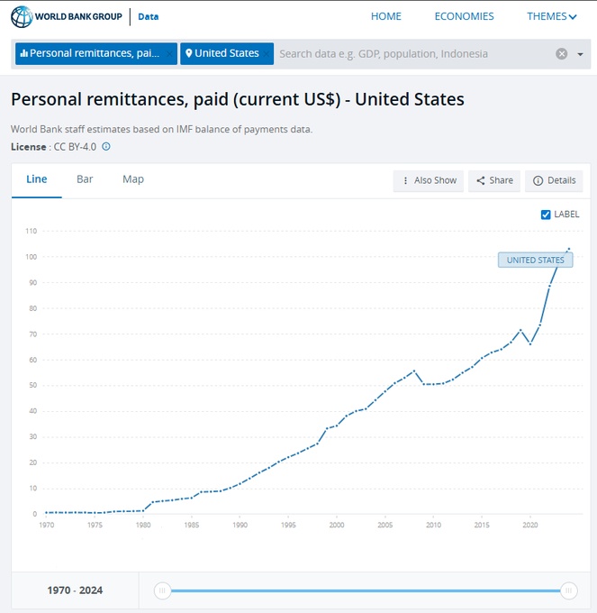The height and width of the screenshot is (613, 597).
Task: Click in the data search field
Action: click(405, 54)
